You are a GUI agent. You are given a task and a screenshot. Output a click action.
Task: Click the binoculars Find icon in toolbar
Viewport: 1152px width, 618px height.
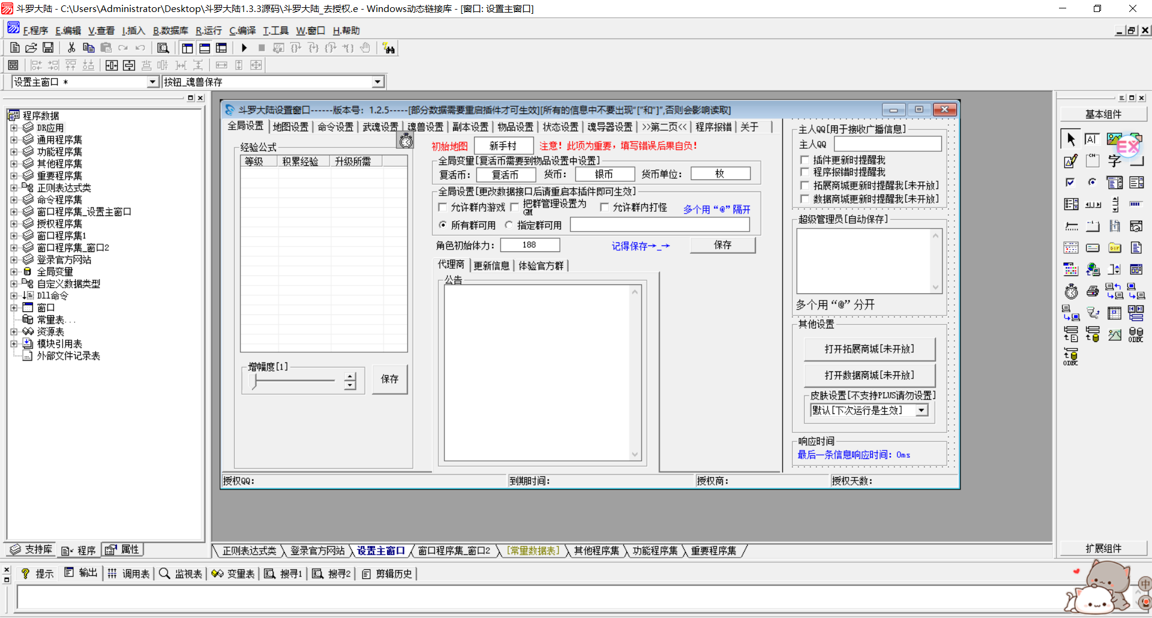click(x=389, y=49)
